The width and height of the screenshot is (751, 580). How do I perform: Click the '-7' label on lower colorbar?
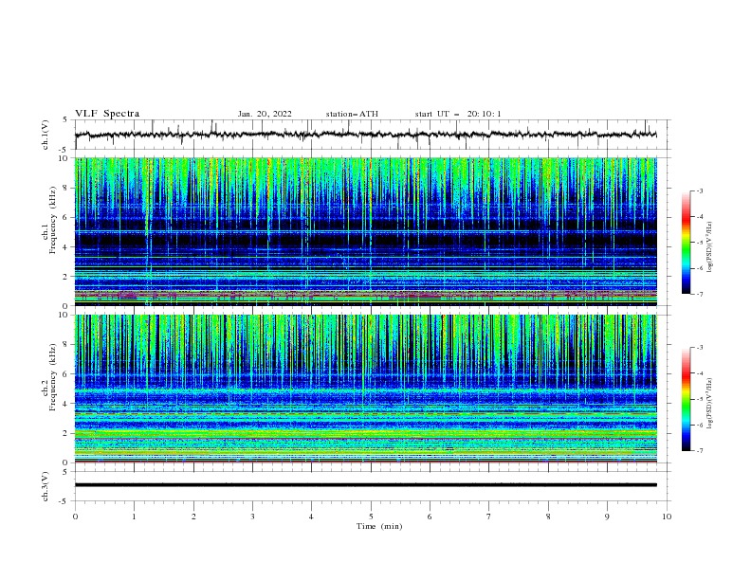(699, 450)
